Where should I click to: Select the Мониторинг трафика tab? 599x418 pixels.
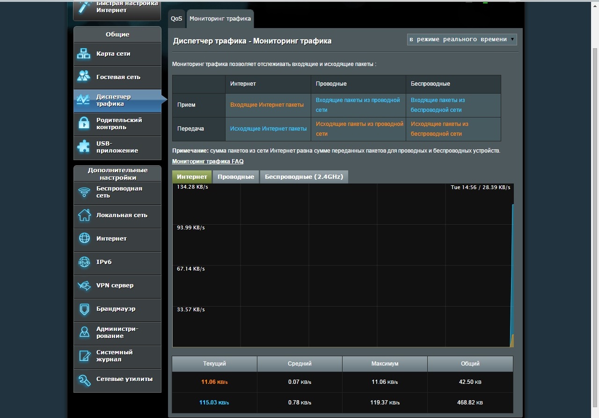[x=220, y=19]
